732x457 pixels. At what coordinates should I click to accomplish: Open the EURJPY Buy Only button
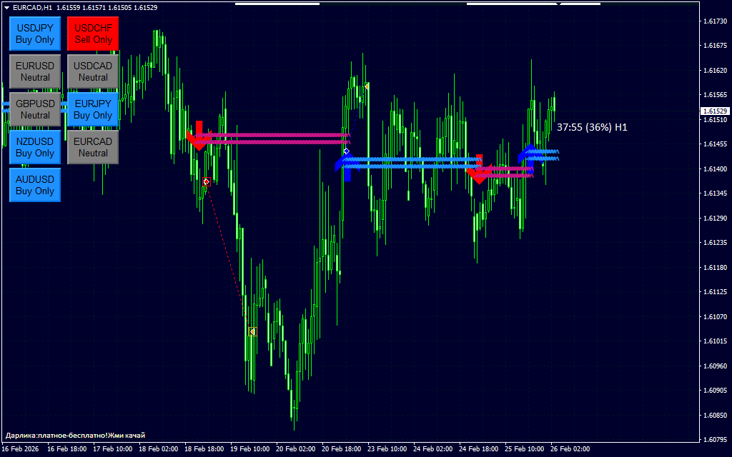click(x=93, y=109)
